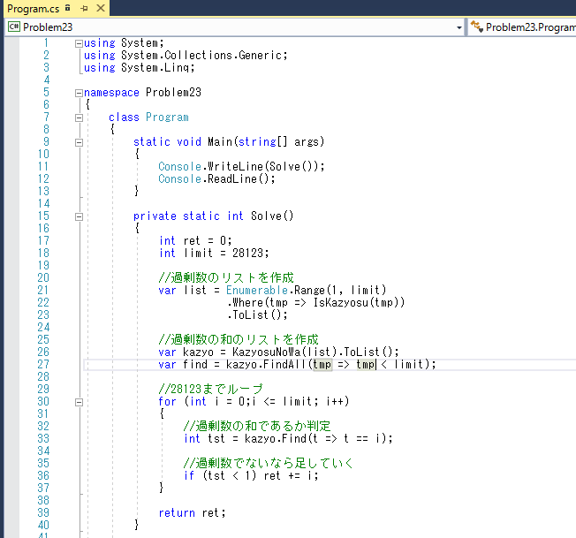The width and height of the screenshot is (576, 538).
Task: Click 'FindAll' on line 27
Action: [x=284, y=364]
